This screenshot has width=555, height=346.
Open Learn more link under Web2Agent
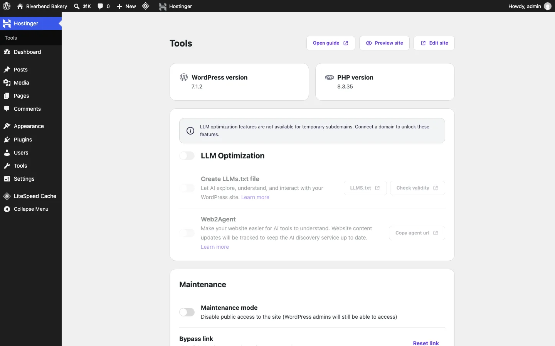[215, 247]
